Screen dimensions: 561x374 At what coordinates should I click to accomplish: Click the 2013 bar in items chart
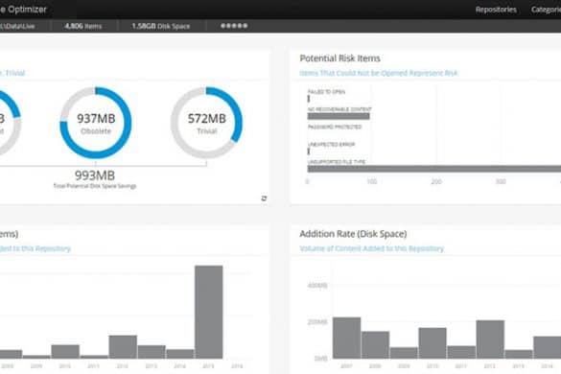pos(152,352)
